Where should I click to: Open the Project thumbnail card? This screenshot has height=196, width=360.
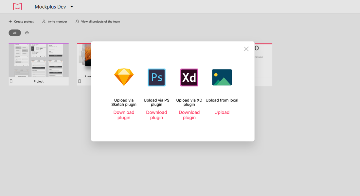(x=39, y=60)
